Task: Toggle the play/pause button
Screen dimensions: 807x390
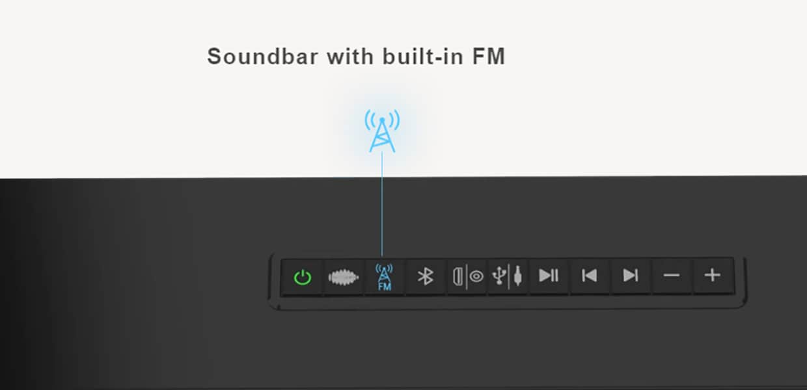Action: (x=549, y=276)
